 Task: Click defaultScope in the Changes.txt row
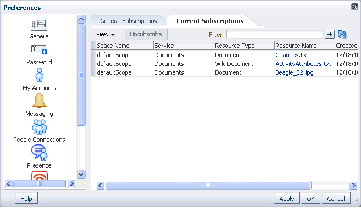coord(114,55)
